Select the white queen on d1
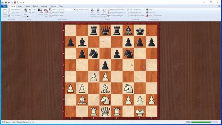Screen dimensions: 222x125 pos(105,111)
